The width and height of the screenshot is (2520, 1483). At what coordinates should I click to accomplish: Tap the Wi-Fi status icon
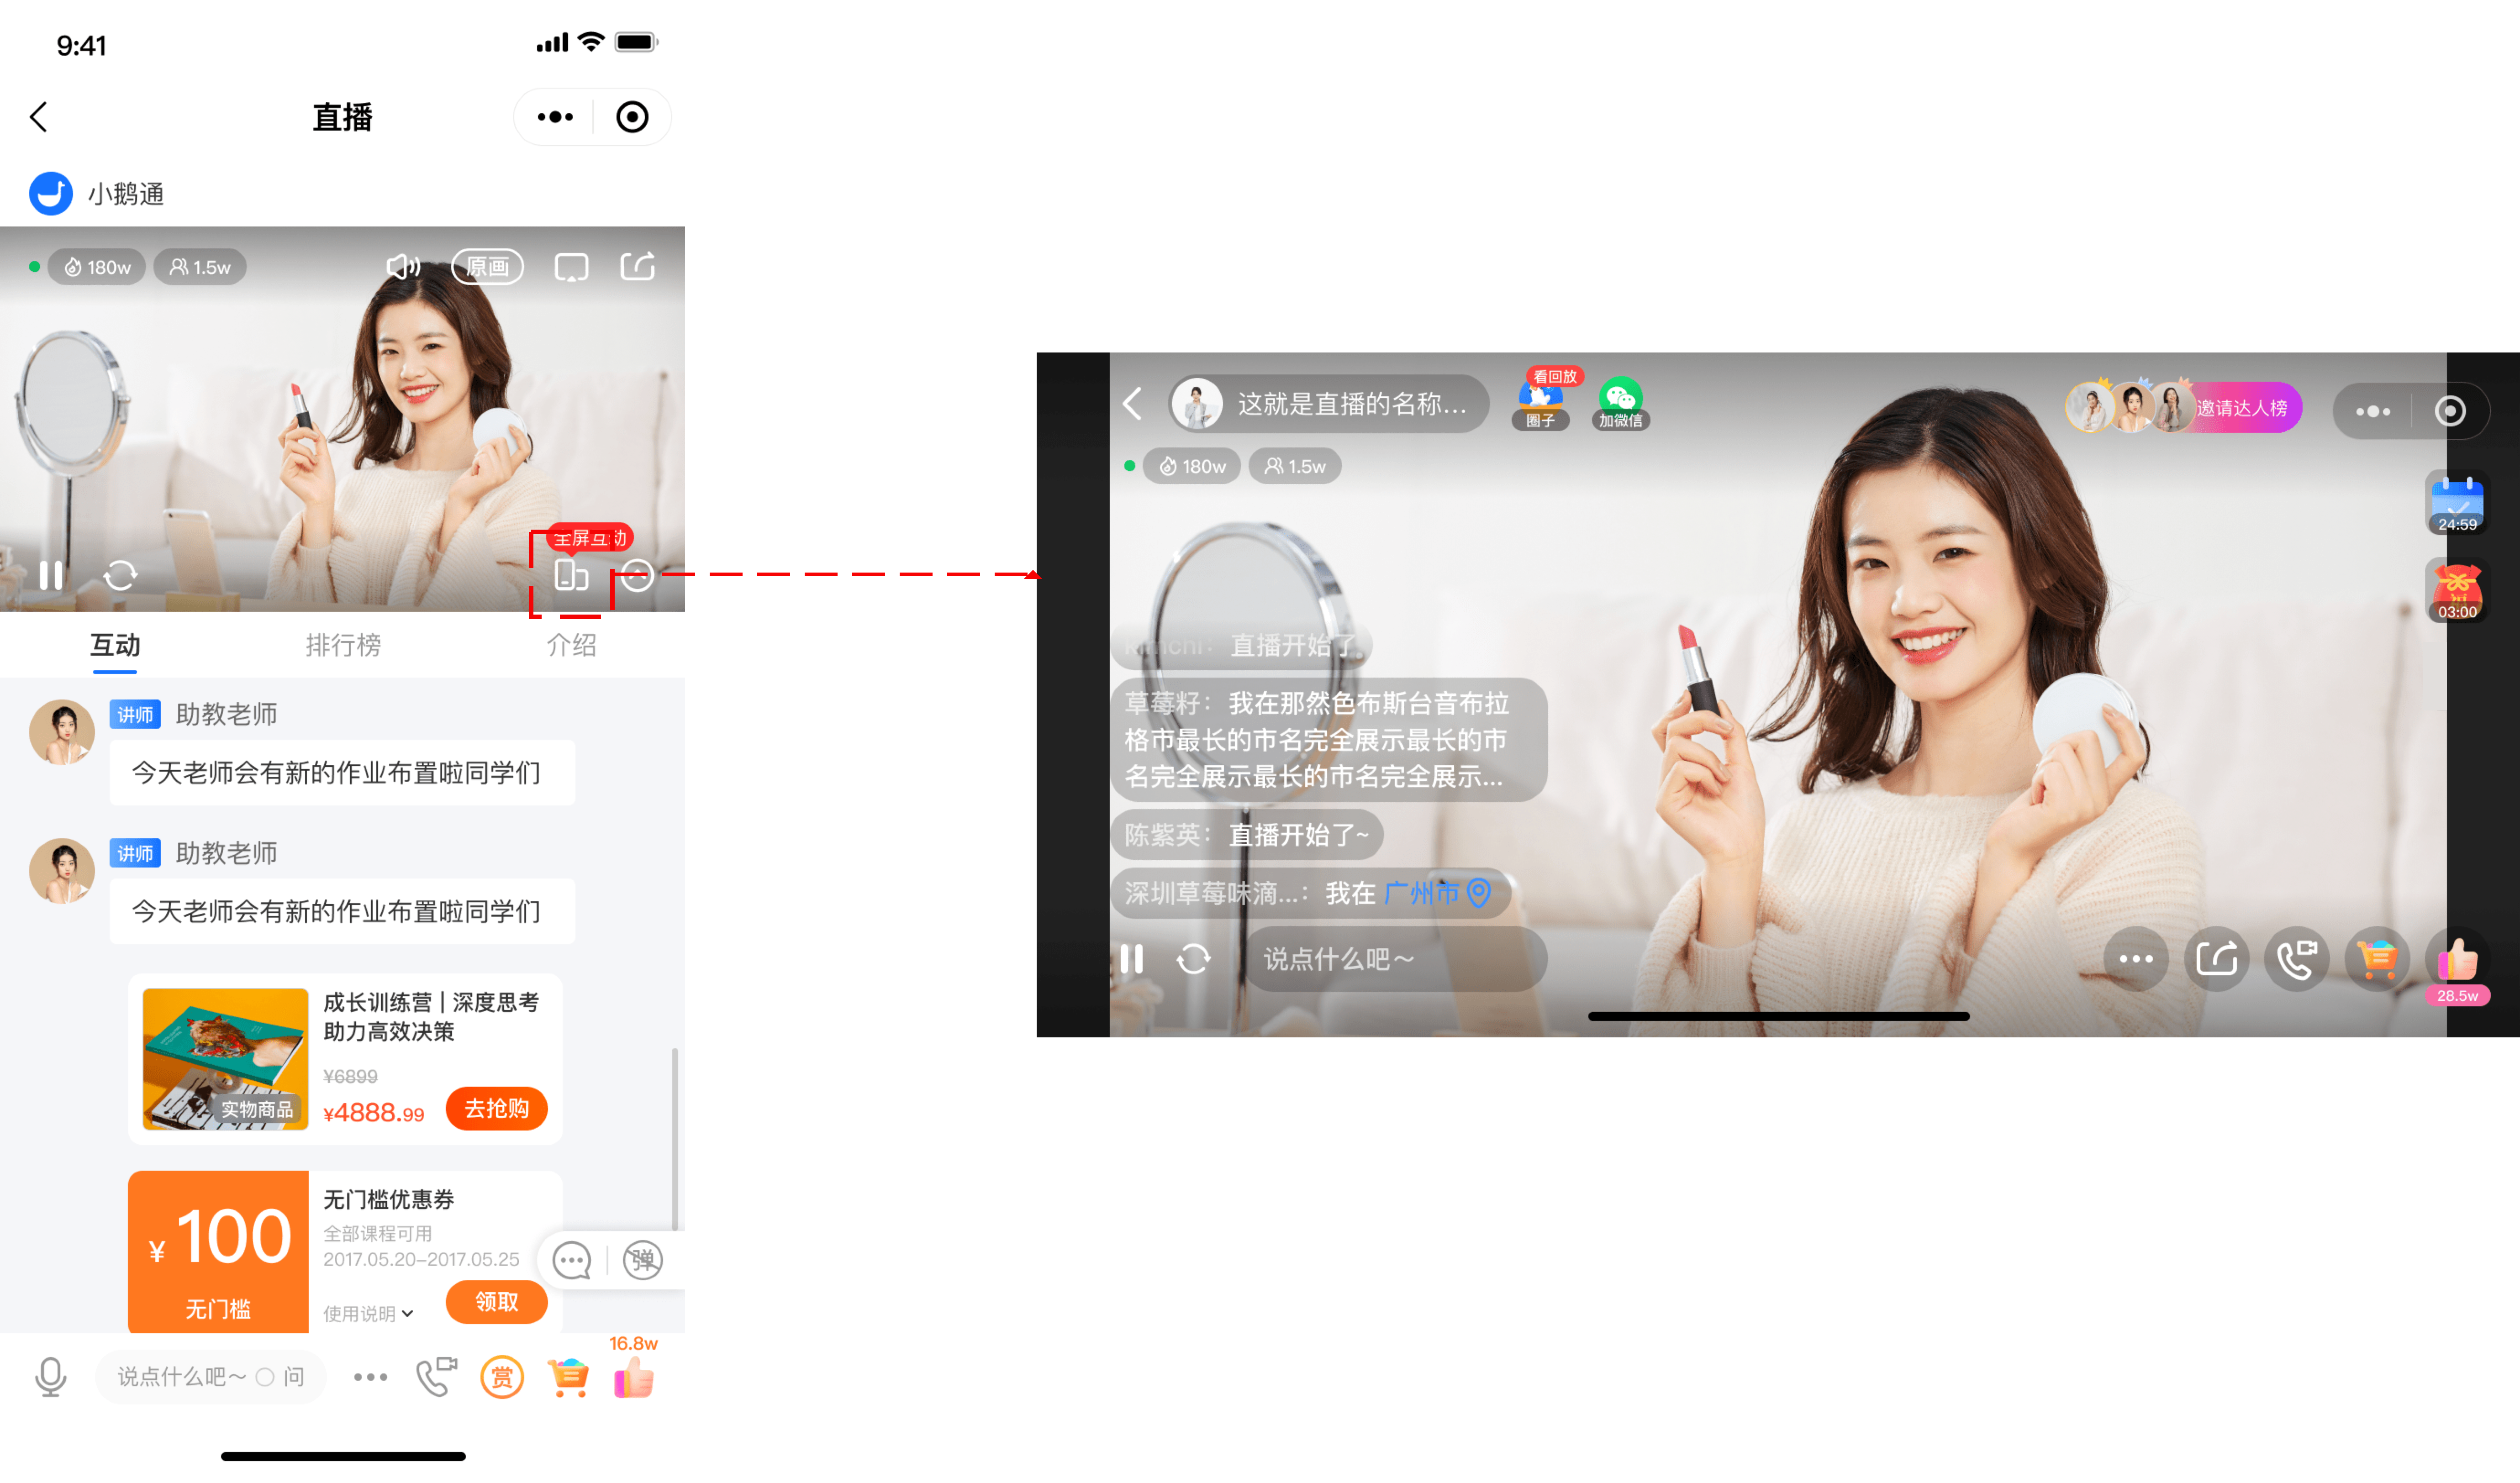[x=592, y=42]
